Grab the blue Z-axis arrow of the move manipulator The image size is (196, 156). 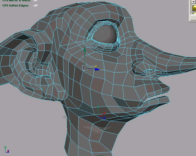click(x=97, y=70)
